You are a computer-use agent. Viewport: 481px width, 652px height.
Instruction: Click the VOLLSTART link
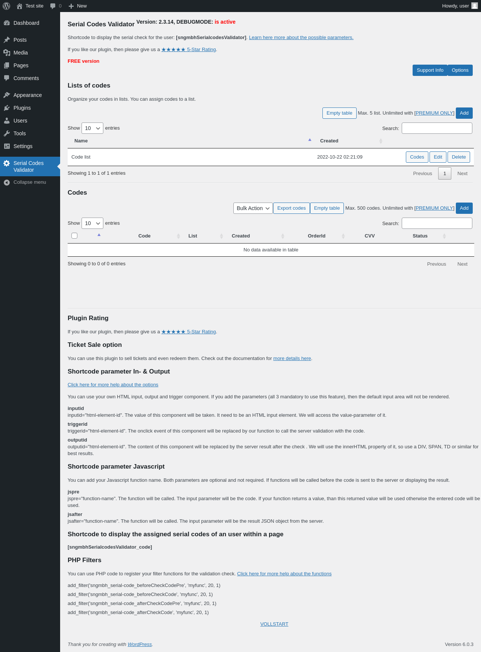(274, 624)
